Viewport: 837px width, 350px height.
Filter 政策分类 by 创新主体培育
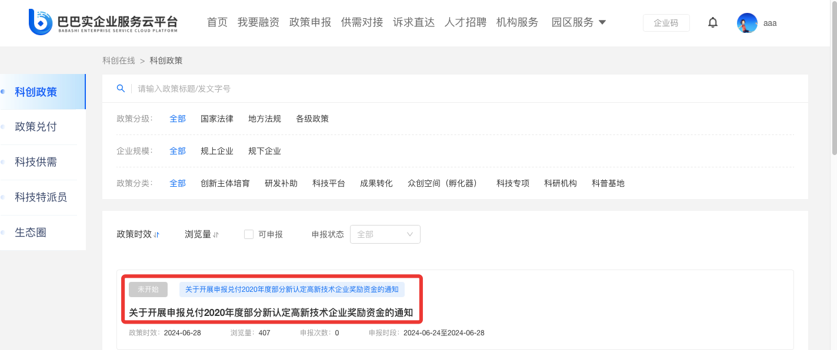225,183
